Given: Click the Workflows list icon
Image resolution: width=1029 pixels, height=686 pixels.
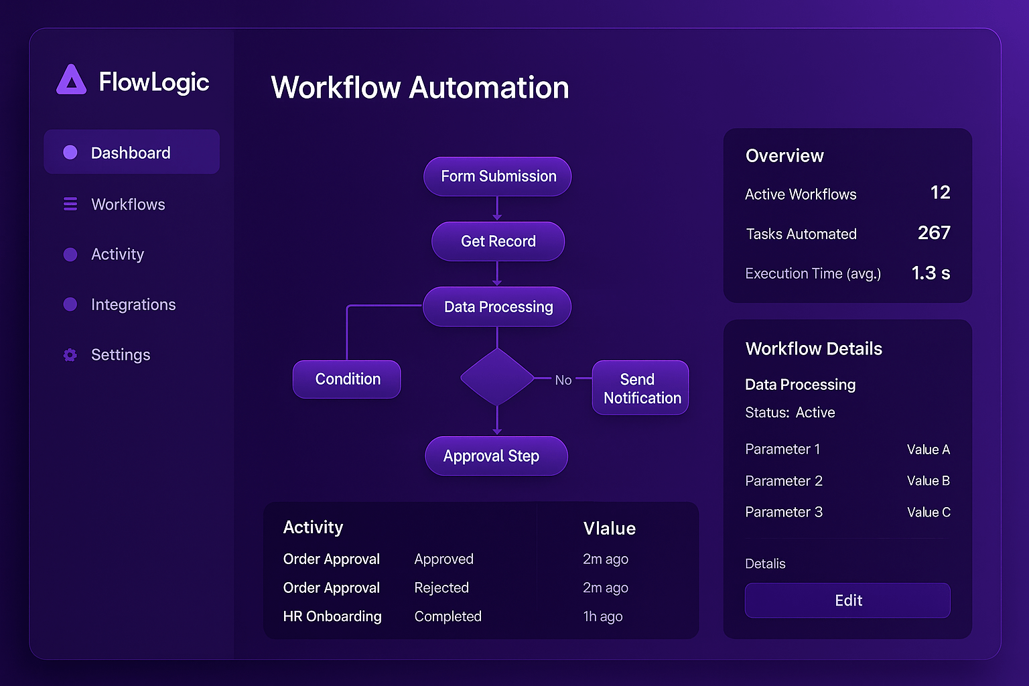Looking at the screenshot, I should click(x=70, y=204).
